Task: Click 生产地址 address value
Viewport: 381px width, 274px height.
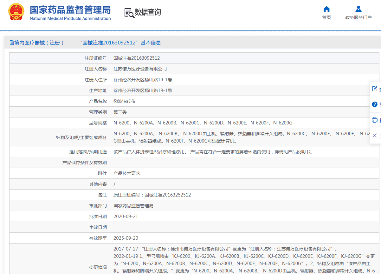Action: 143,90
